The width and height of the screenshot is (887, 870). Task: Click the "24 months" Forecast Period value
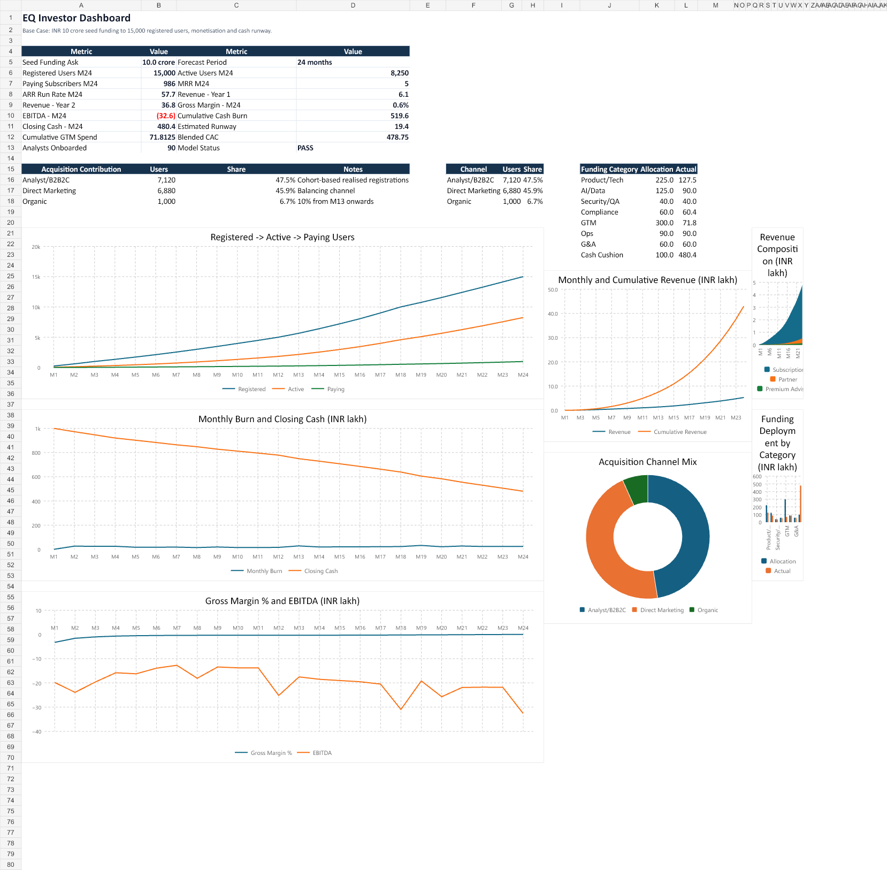[x=353, y=62]
